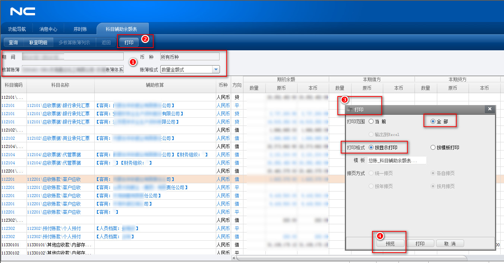Choose 按模板打印 print format
Image resolution: width=504 pixels, height=263 pixels.
(433, 148)
